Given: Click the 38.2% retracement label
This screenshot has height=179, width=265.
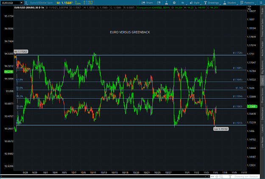Looking at the screenshot, I should (20, 96).
